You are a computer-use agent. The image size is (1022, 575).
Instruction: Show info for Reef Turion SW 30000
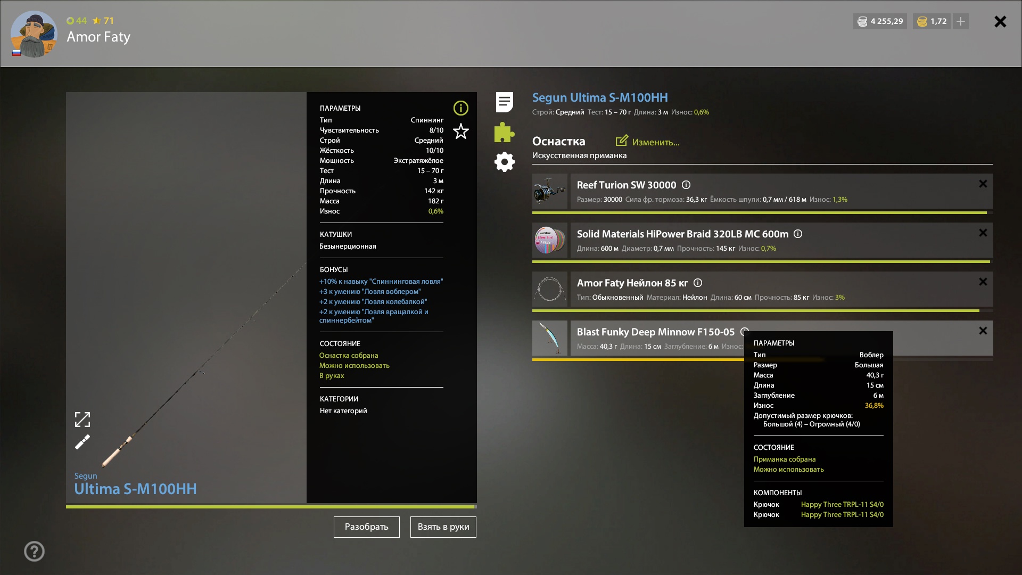coord(686,185)
